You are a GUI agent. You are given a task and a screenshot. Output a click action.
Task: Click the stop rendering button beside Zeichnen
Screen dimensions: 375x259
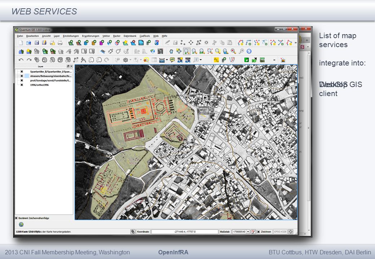253,232
